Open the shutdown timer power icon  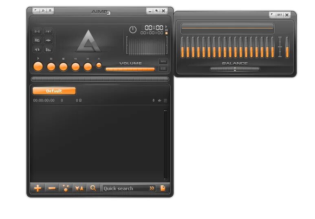(x=133, y=30)
